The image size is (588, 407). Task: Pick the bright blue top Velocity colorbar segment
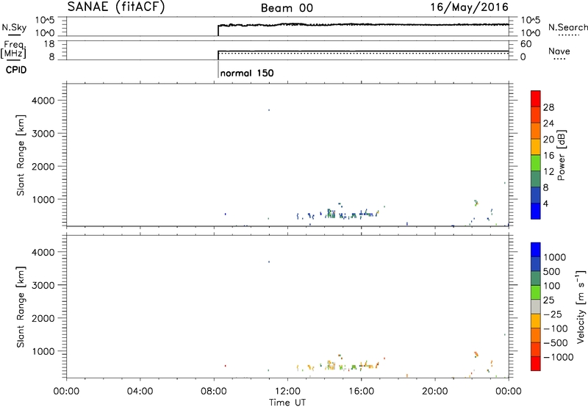click(x=536, y=250)
